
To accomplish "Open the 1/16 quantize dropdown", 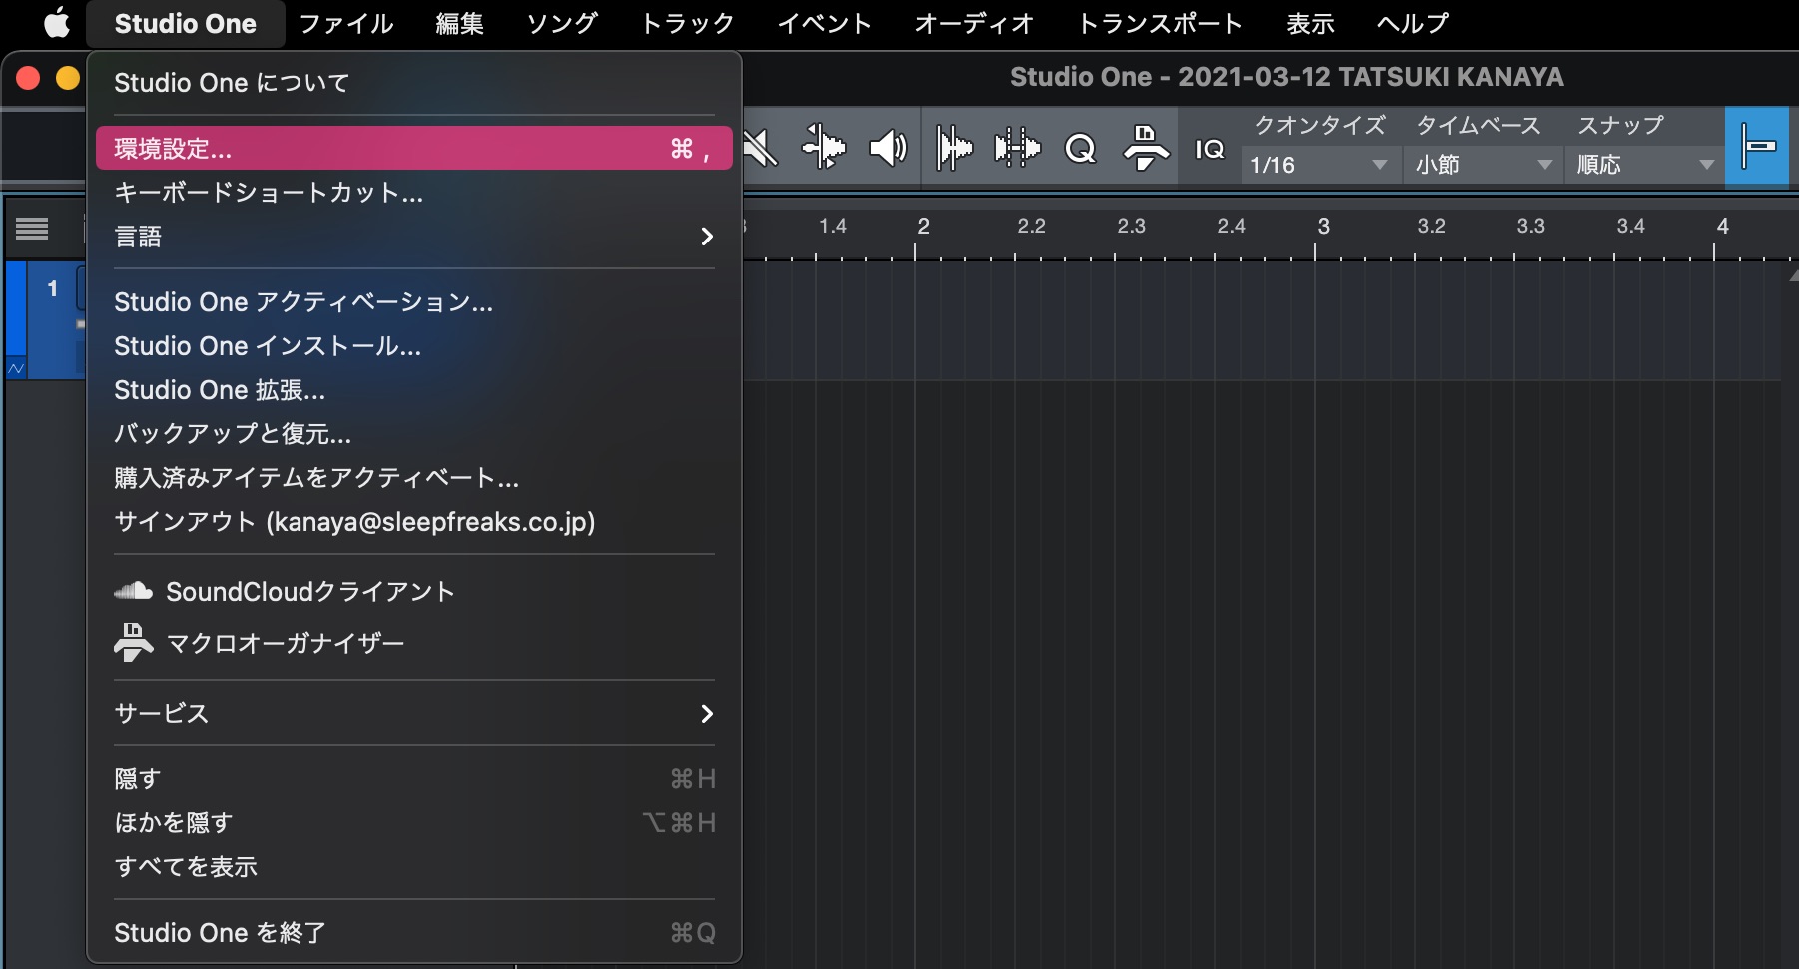I will 1320,165.
